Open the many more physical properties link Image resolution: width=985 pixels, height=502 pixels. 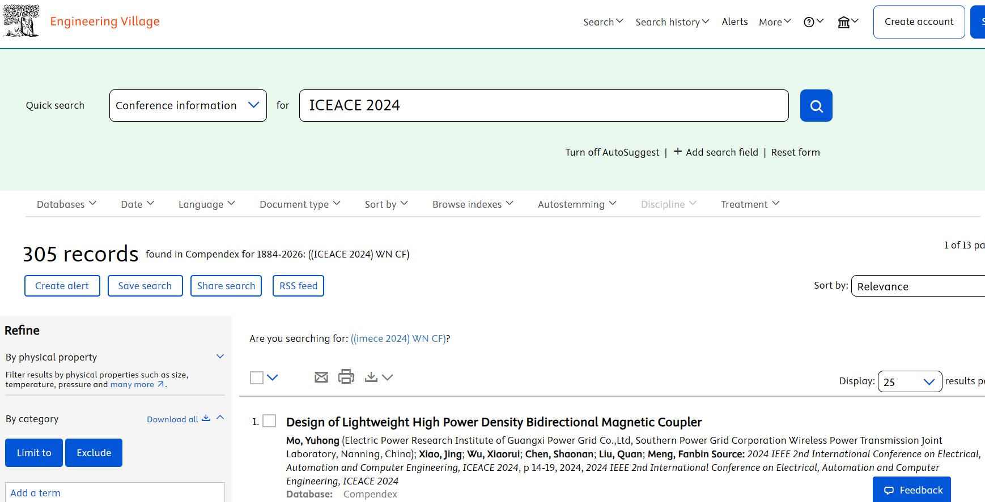[x=137, y=384]
